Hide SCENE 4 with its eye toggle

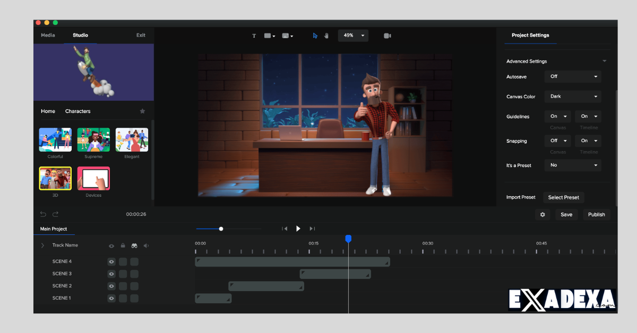(111, 261)
